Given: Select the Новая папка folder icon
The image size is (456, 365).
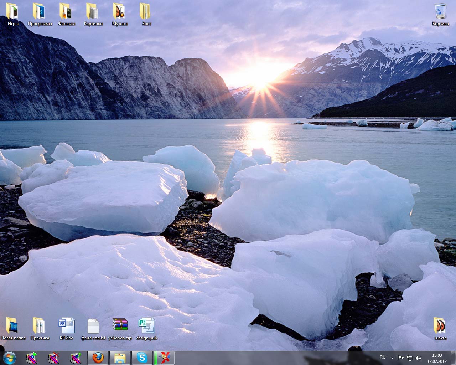Looking at the screenshot, I should (x=13, y=329).
